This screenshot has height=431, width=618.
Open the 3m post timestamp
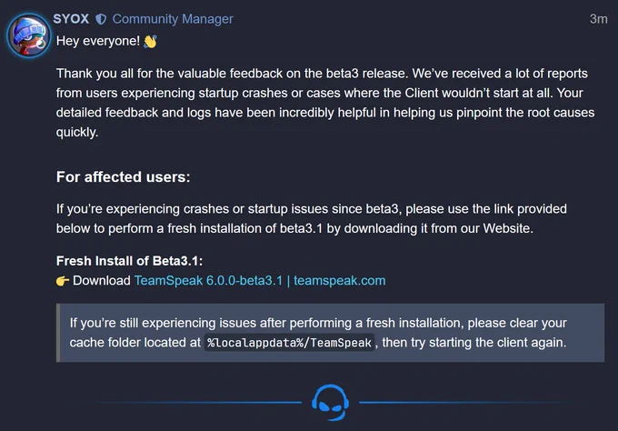coord(598,19)
